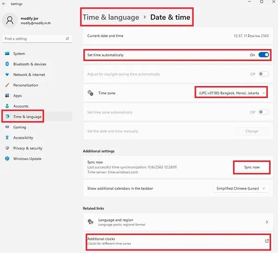Viewport: 278px width, 253px height.
Task: Expand Language and region chevron
Action: (267, 222)
